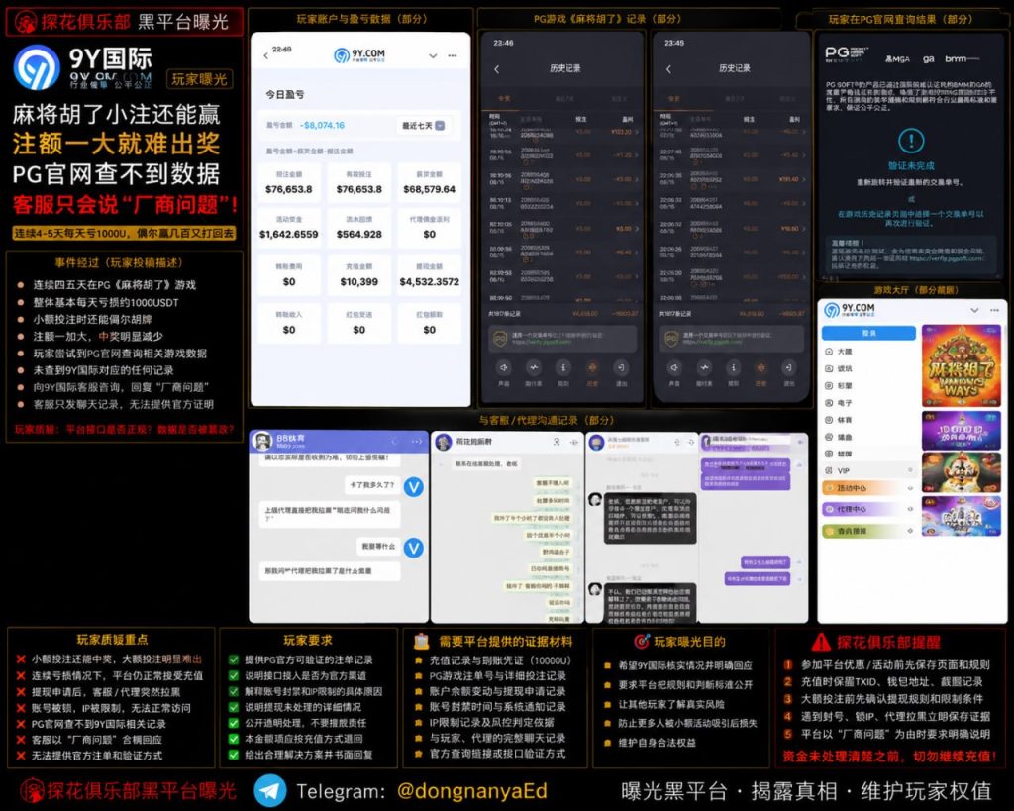Open the green bottom button in the lobby sidebar

[x=867, y=531]
